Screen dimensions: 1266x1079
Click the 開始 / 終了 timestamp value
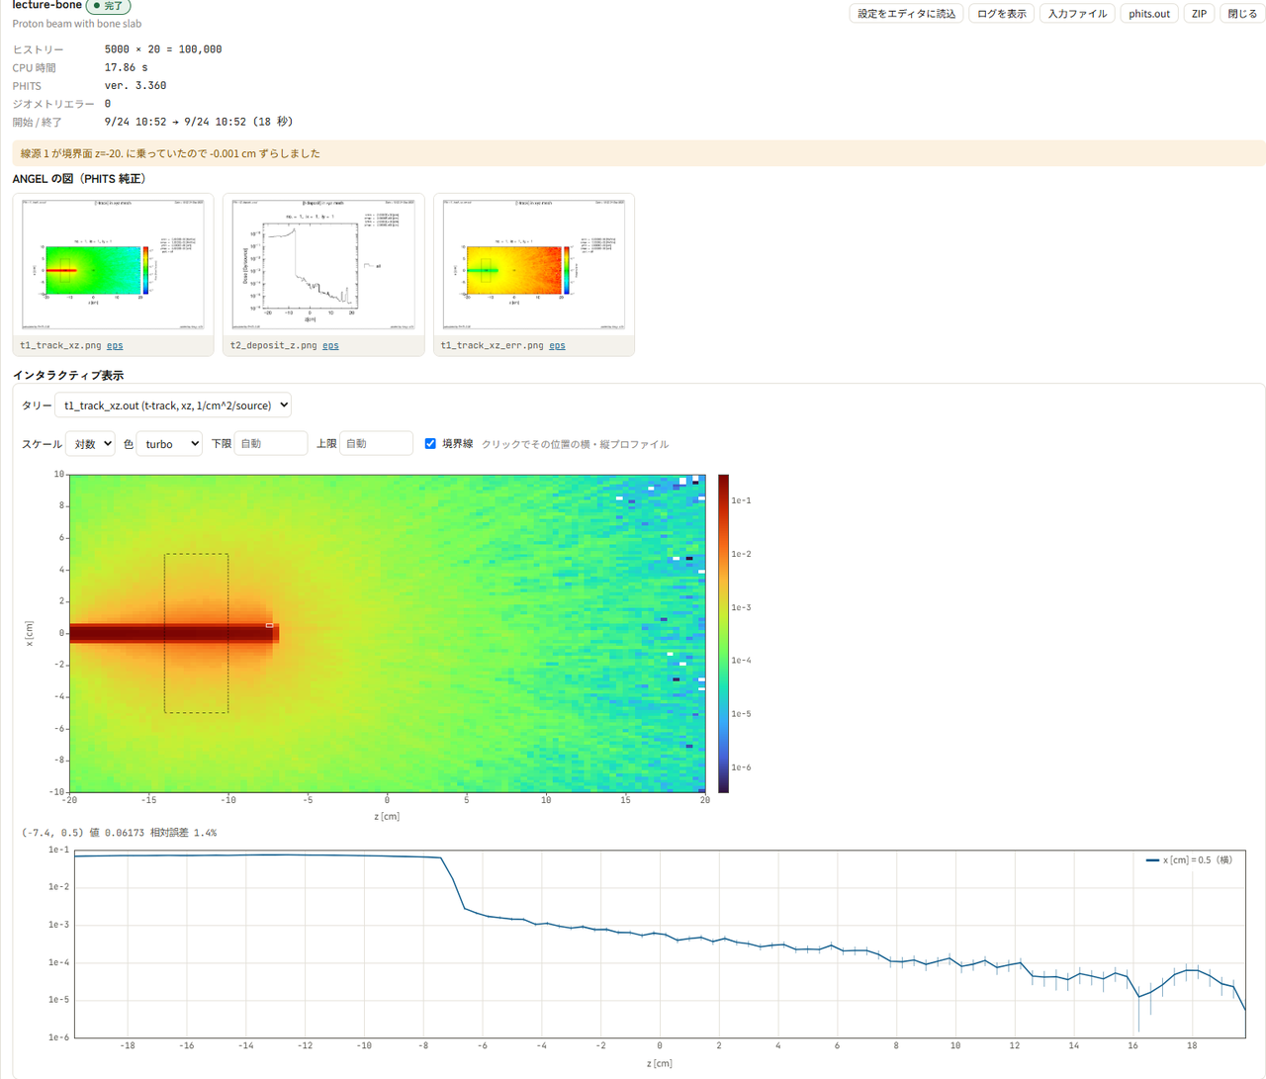pos(199,123)
